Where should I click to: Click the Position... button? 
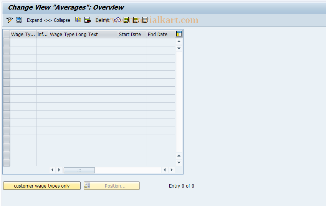point(112,186)
